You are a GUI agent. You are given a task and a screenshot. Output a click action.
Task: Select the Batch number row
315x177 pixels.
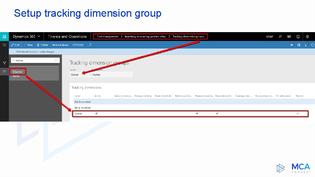(194, 102)
